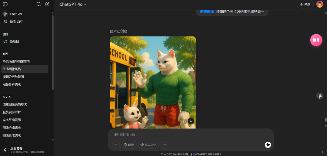Screen dimensions: 327x156
Task: Open the user profile avatar menu
Action: [319, 4]
